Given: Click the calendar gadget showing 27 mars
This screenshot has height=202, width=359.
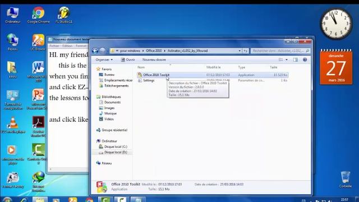Looking at the screenshot, I should 336,67.
